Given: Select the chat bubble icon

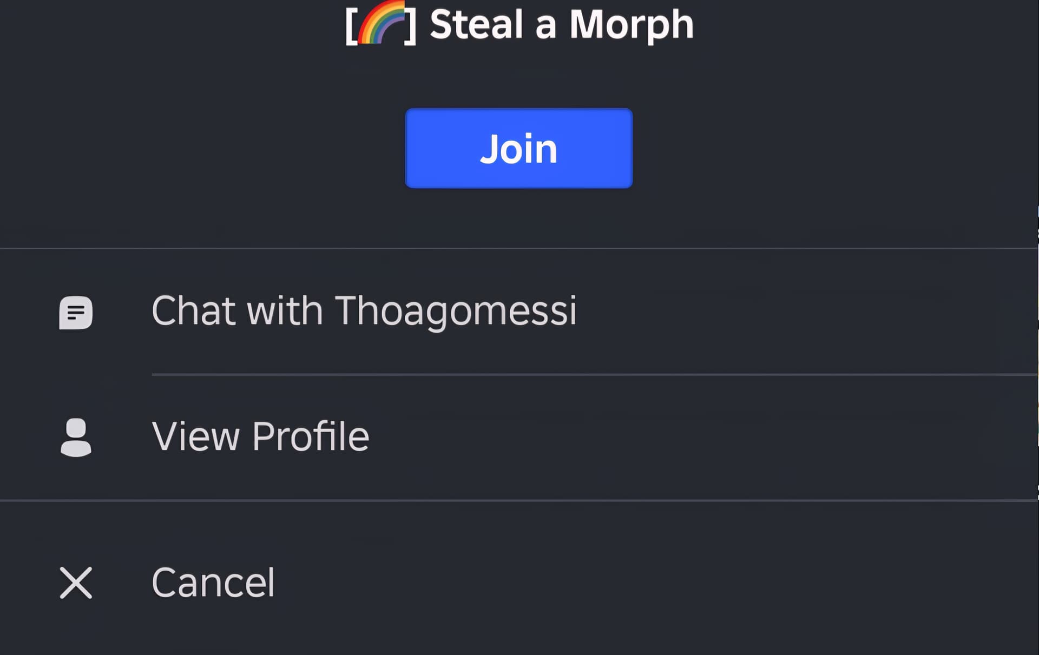Looking at the screenshot, I should click(x=76, y=312).
